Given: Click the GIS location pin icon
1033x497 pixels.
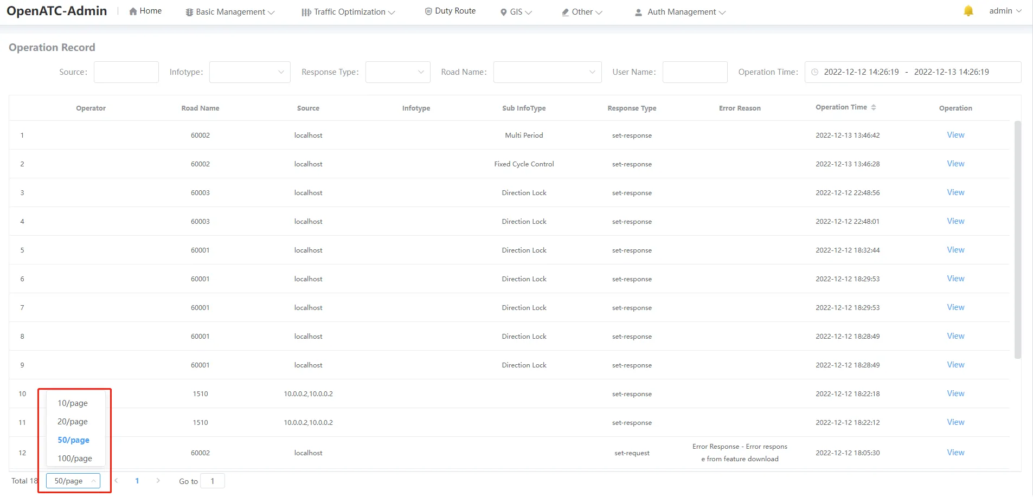Looking at the screenshot, I should (x=503, y=12).
